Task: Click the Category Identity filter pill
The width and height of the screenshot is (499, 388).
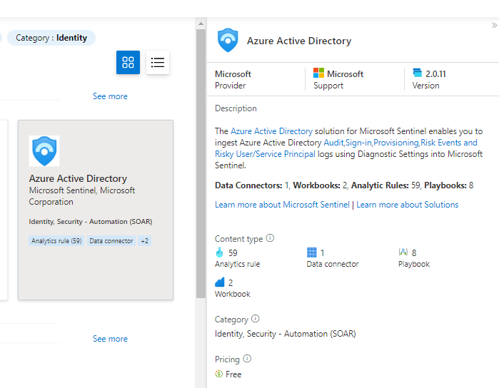Action: coord(51,38)
